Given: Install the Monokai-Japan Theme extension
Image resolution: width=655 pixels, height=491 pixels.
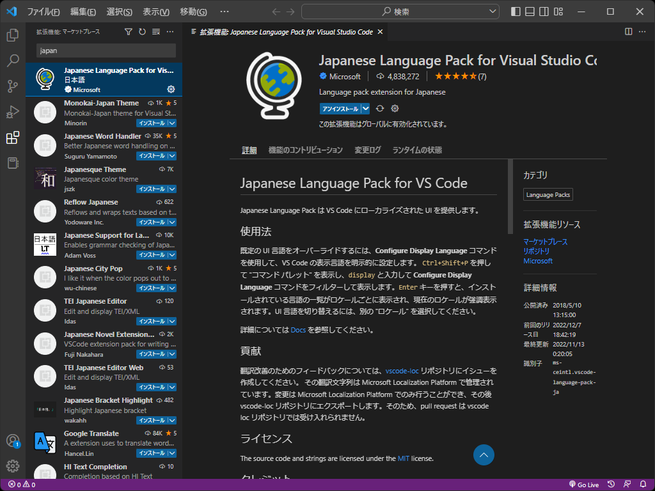Looking at the screenshot, I should point(152,123).
